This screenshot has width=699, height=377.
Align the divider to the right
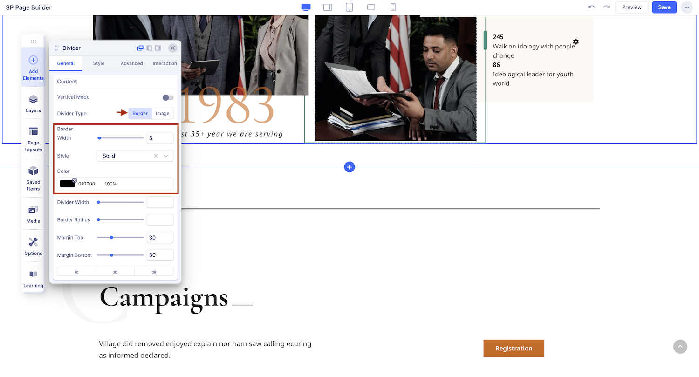tap(154, 272)
